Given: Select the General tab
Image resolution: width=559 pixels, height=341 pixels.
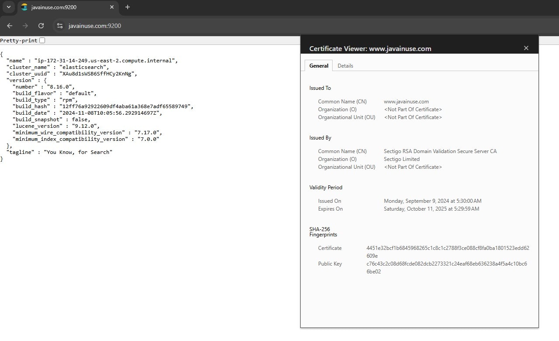Looking at the screenshot, I should click(x=319, y=66).
